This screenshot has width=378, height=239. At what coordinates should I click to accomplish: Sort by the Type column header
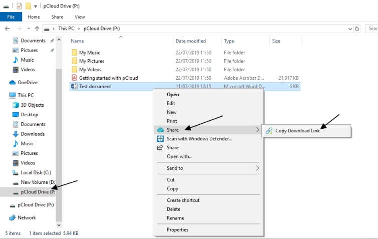pyautogui.click(x=245, y=41)
